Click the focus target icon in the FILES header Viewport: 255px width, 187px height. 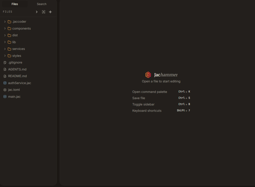[x=43, y=12]
